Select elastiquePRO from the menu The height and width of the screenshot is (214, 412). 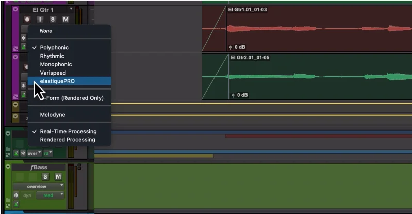pos(70,81)
